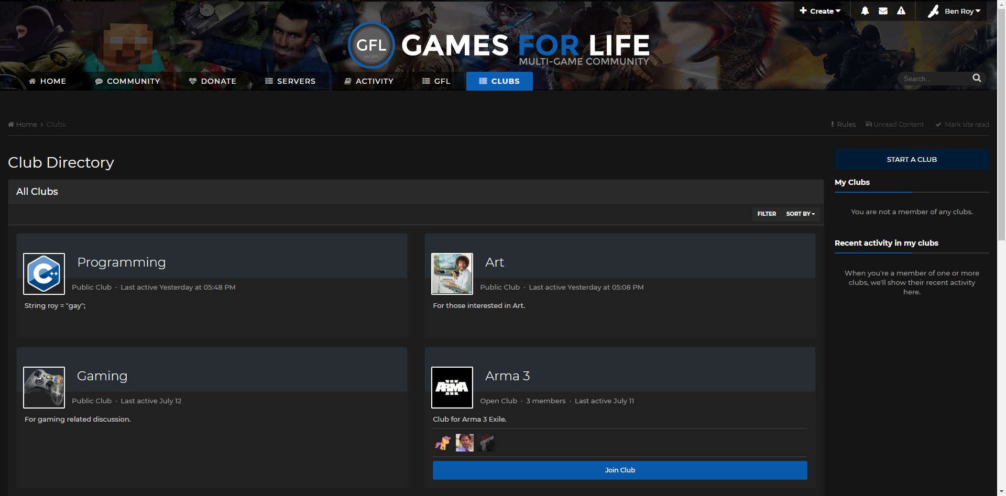Expand the Create dropdown menu

(820, 11)
